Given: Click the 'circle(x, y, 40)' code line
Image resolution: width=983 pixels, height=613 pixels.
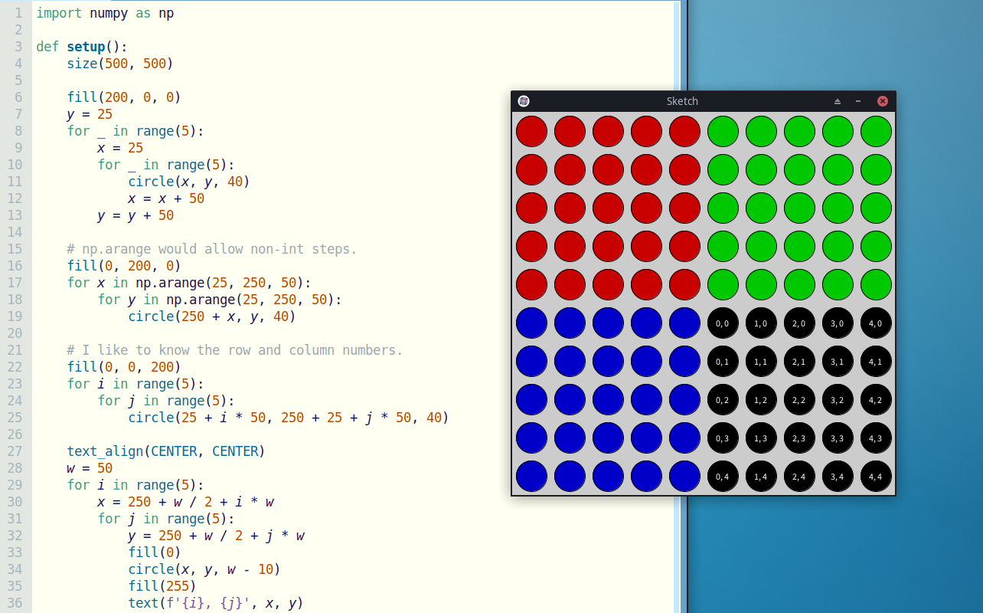Looking at the screenshot, I should click(189, 182).
